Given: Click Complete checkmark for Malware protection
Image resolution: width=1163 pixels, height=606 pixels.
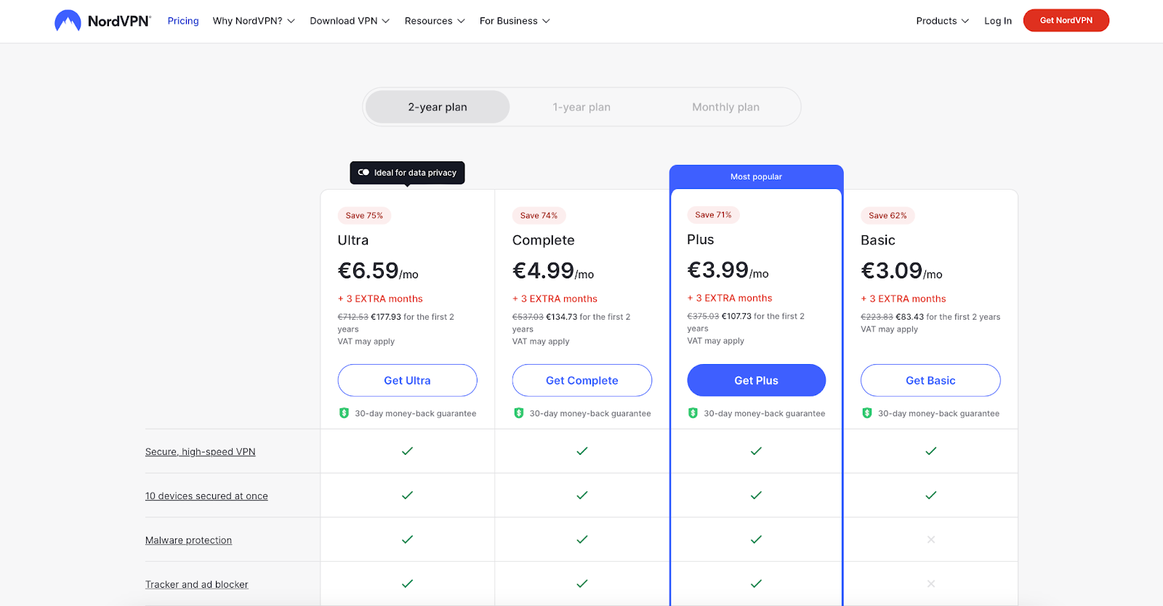Looking at the screenshot, I should tap(582, 540).
